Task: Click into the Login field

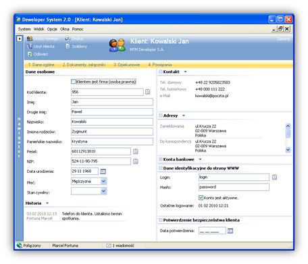Action: pos(234,177)
